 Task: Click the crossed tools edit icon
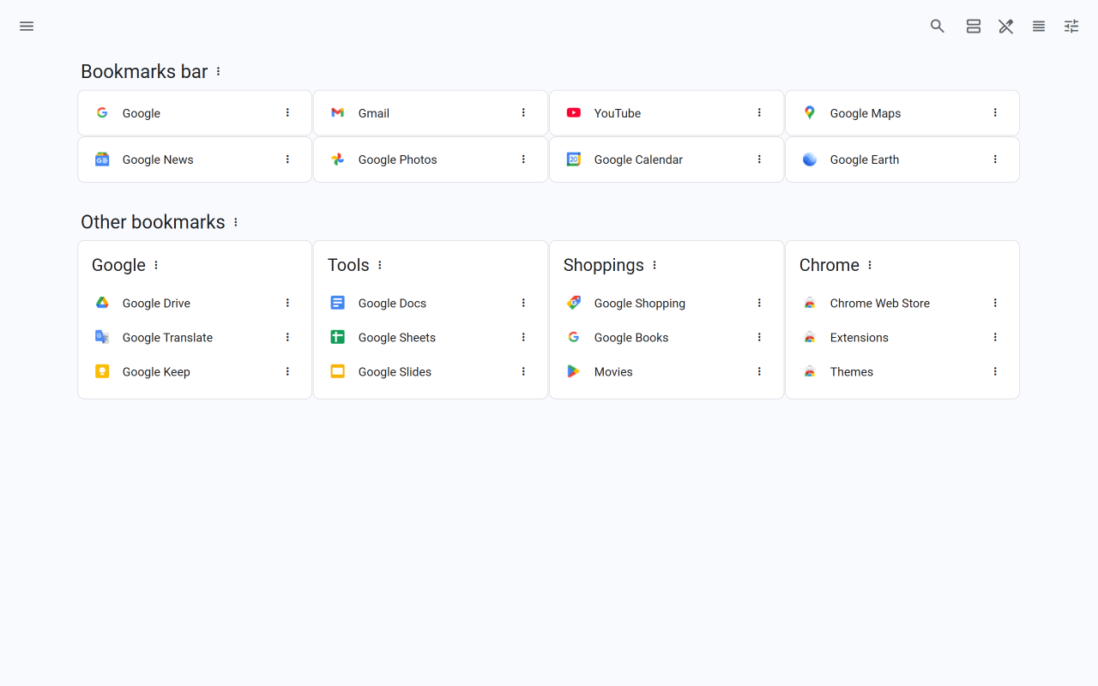pos(1006,27)
